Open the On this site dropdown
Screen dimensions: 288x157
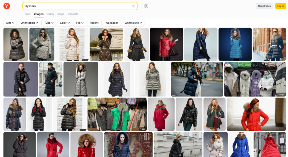tap(133, 23)
